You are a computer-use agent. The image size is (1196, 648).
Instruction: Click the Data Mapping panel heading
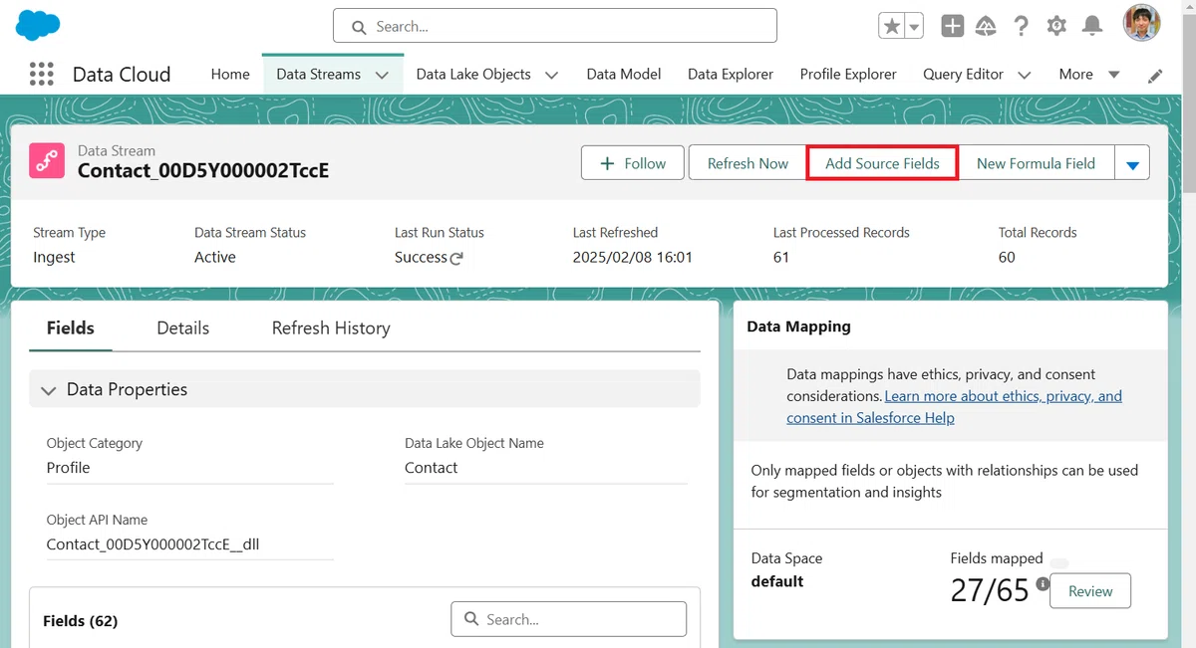tap(798, 325)
